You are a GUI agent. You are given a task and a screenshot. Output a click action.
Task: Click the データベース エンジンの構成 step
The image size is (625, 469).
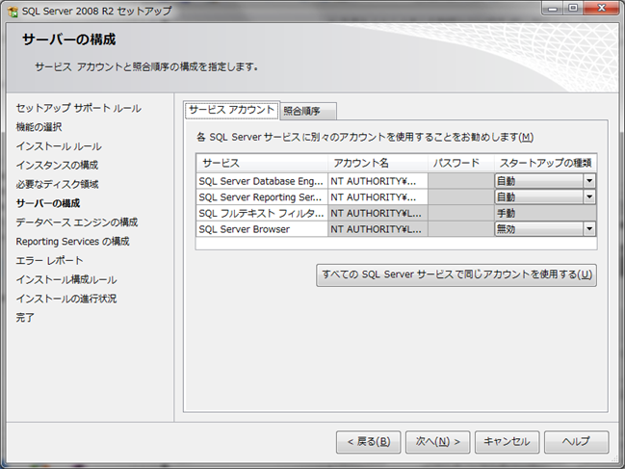point(77,222)
